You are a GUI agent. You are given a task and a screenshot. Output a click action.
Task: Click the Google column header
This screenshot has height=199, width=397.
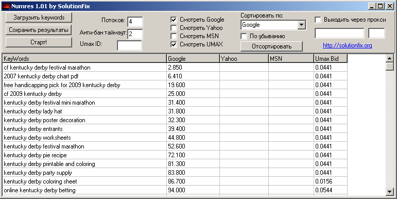[x=193, y=59]
